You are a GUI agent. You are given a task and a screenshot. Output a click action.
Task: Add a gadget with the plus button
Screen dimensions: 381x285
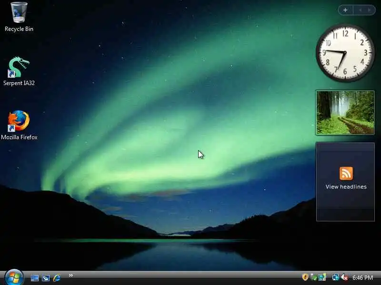point(345,10)
